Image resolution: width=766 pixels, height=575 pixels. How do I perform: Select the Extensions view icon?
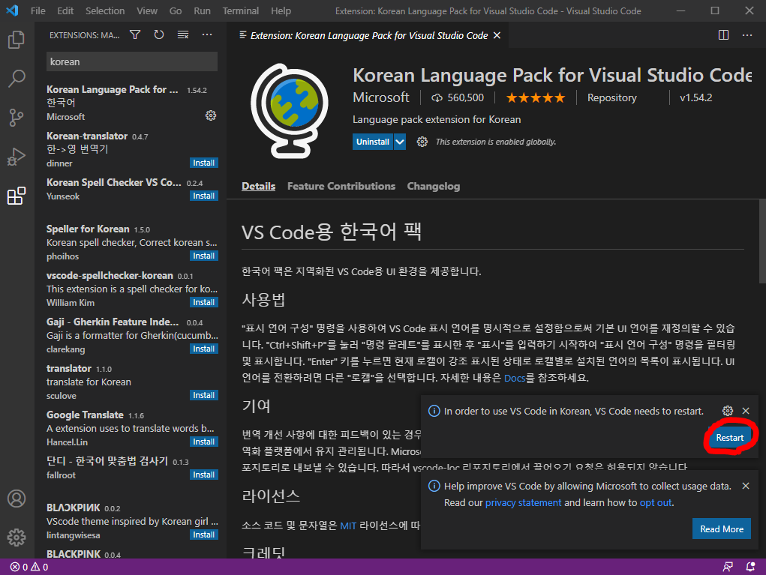pyautogui.click(x=17, y=196)
